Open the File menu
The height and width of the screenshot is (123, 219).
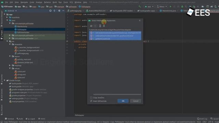pyautogui.click(x=7, y=2)
